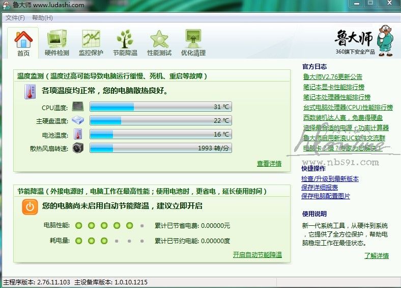Open the 首页 home tab icon
401x288 pixels.
tap(23, 40)
